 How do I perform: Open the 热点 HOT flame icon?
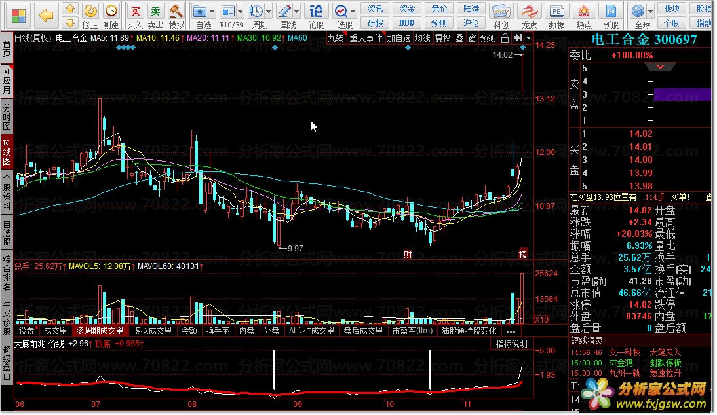[x=584, y=11]
